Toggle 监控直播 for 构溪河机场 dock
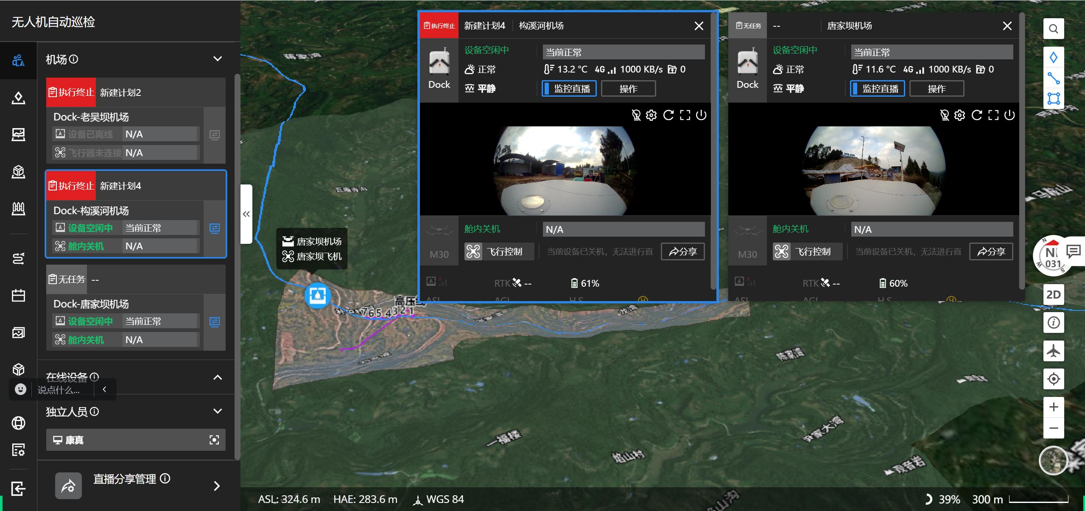The width and height of the screenshot is (1085, 511). pyautogui.click(x=569, y=89)
